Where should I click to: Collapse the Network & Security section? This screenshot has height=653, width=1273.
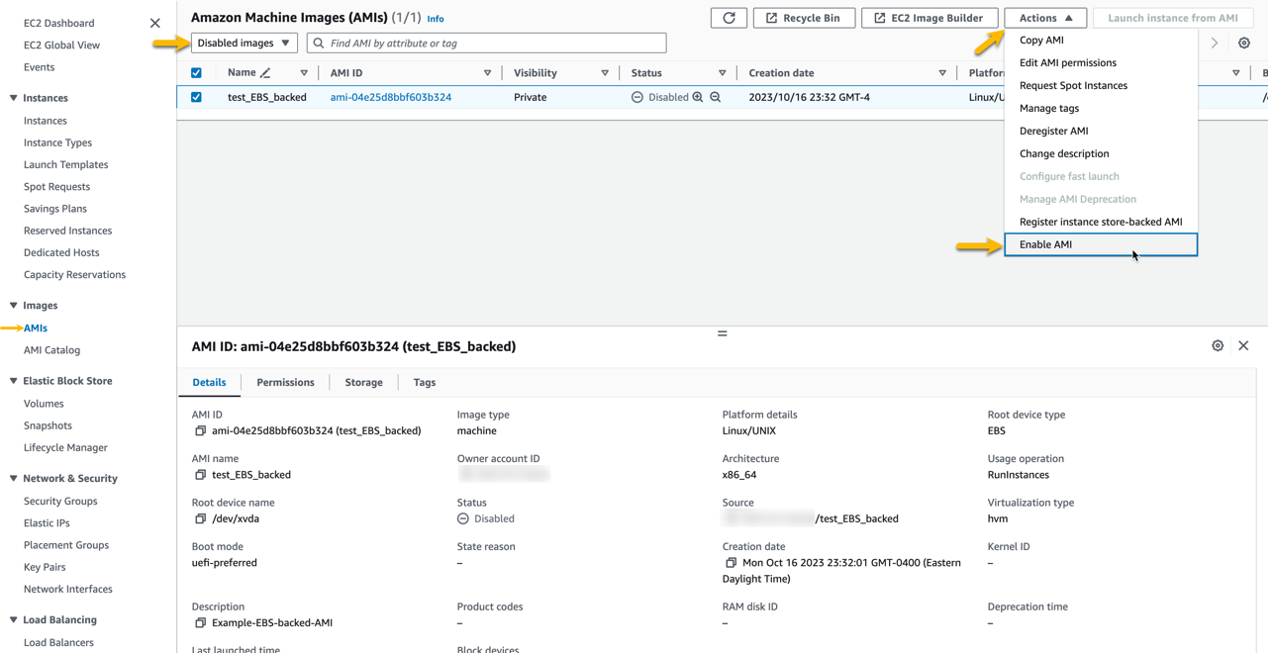coord(15,478)
